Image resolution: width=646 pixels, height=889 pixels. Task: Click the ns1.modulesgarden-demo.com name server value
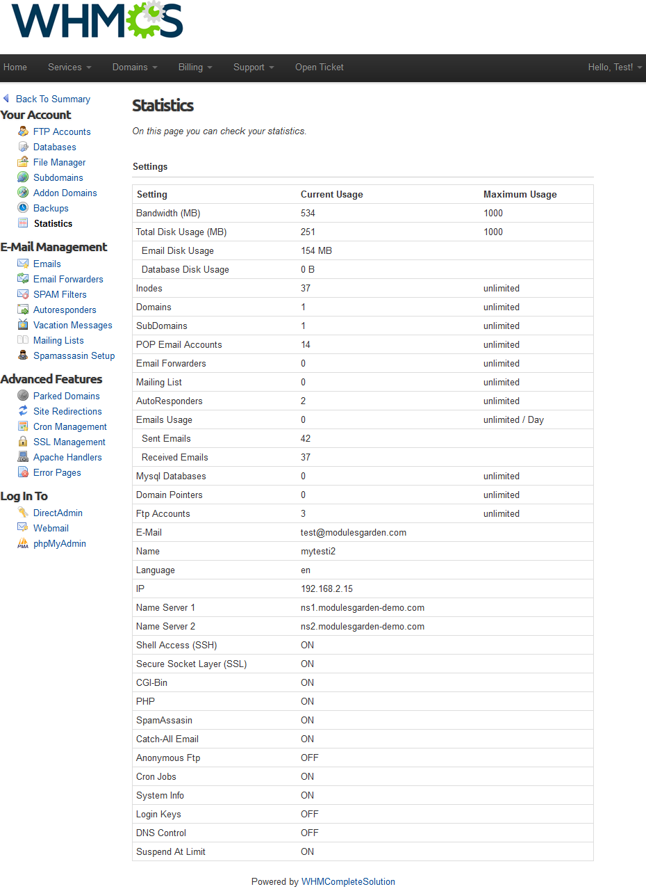[363, 607]
